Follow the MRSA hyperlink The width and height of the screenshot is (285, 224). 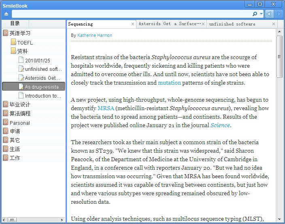[106, 108]
